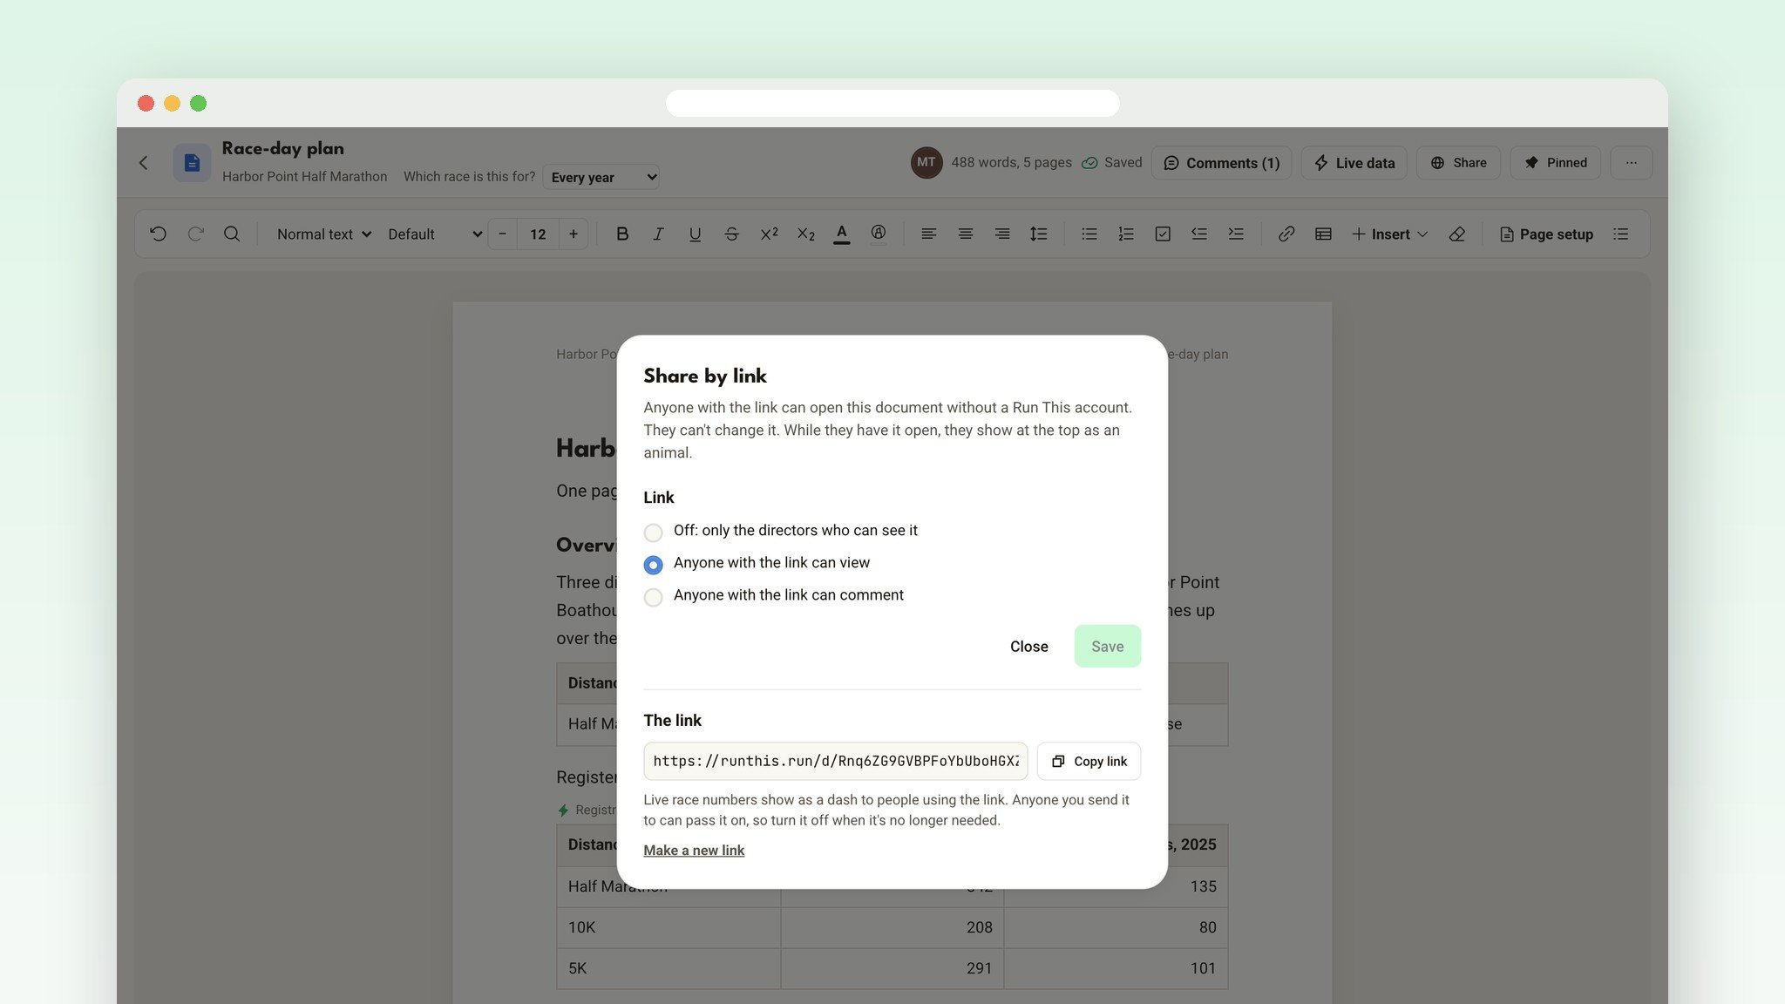Click Save in the share dialog
Screen dimensions: 1785x1004
click(x=1107, y=646)
